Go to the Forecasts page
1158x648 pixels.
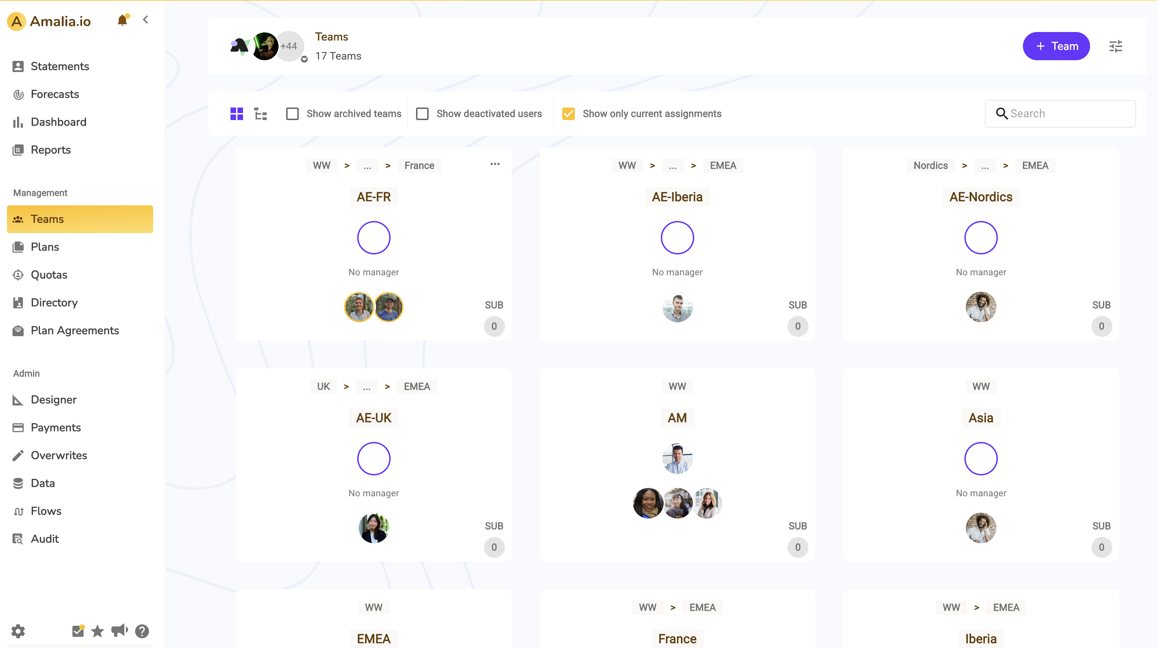(x=80, y=94)
